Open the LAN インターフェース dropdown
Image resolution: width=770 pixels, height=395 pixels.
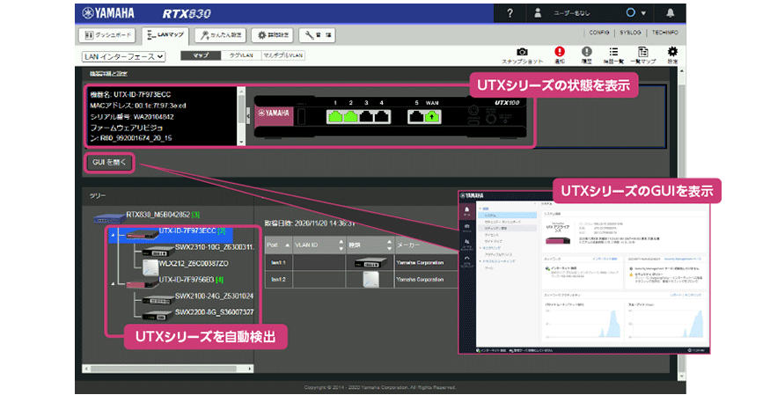tap(123, 56)
